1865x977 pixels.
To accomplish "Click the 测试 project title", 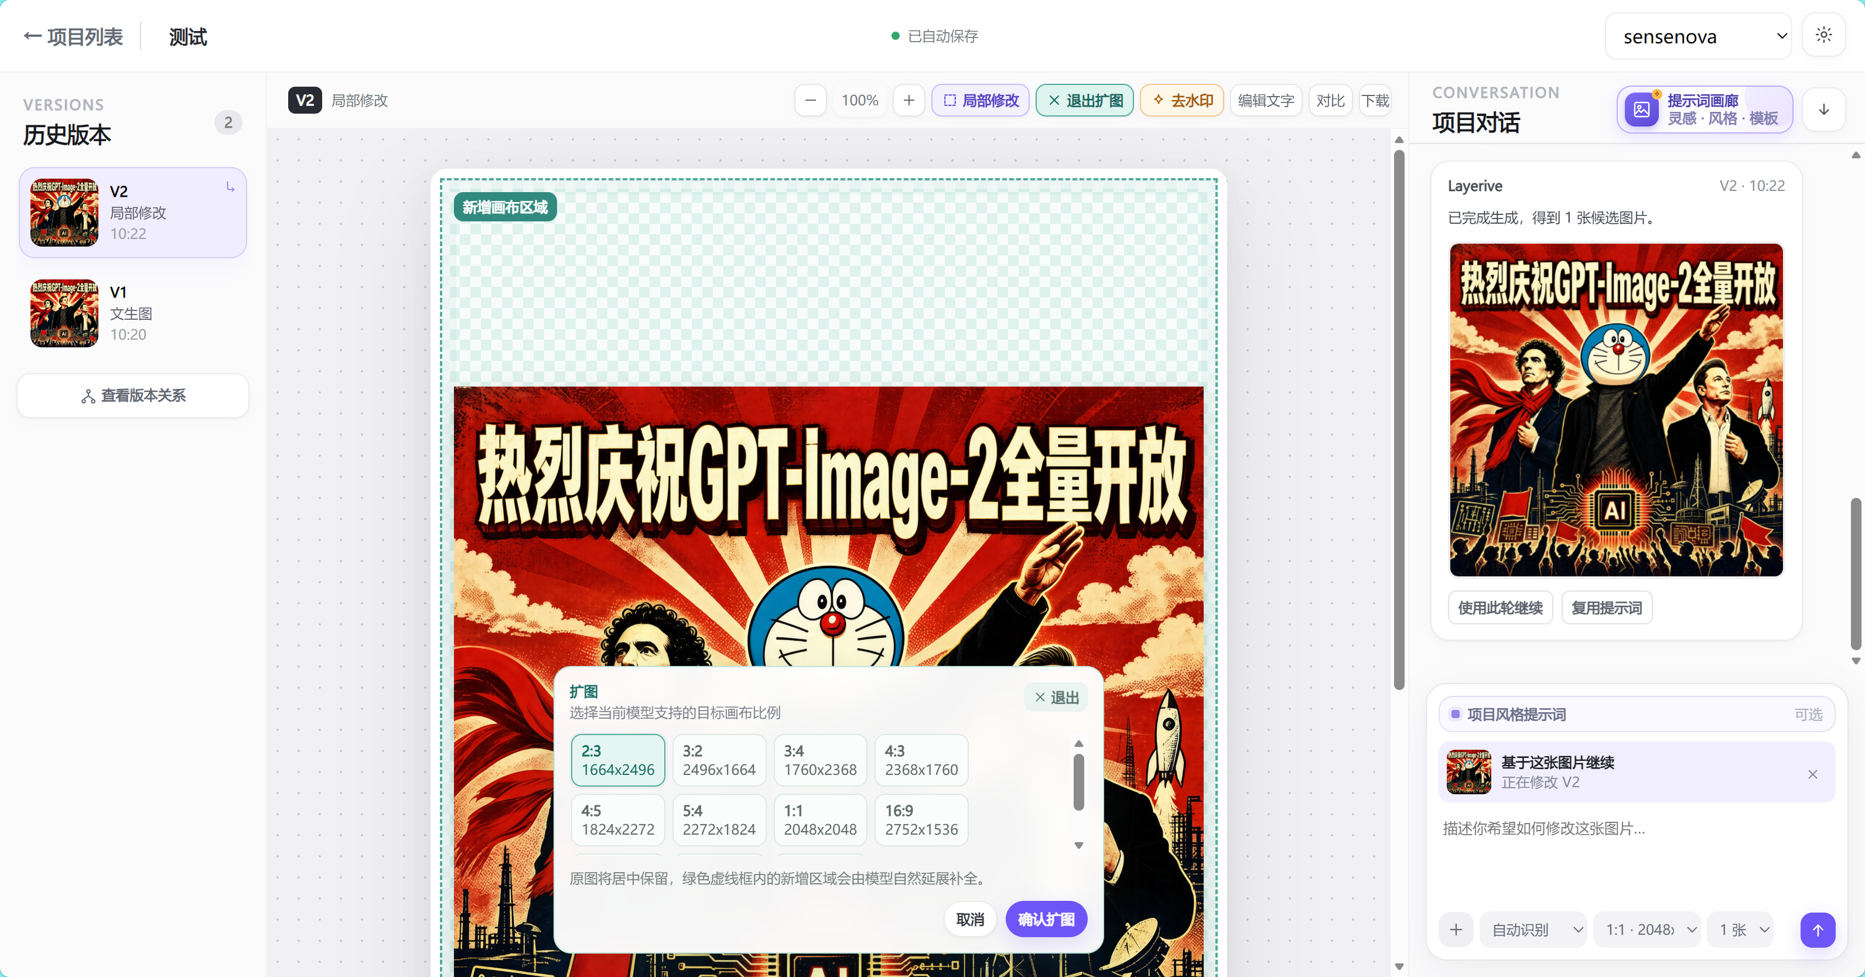I will [x=187, y=36].
